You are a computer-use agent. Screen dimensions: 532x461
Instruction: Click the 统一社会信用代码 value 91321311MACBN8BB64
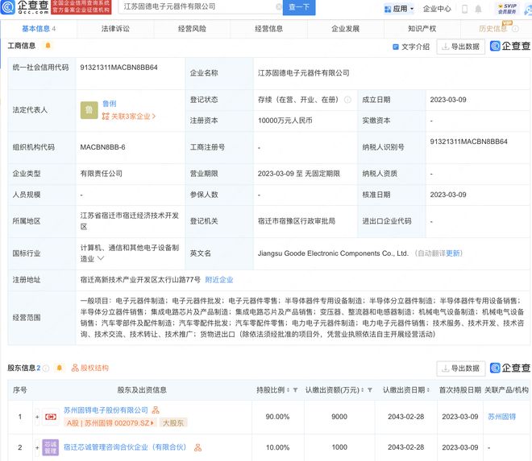point(118,68)
